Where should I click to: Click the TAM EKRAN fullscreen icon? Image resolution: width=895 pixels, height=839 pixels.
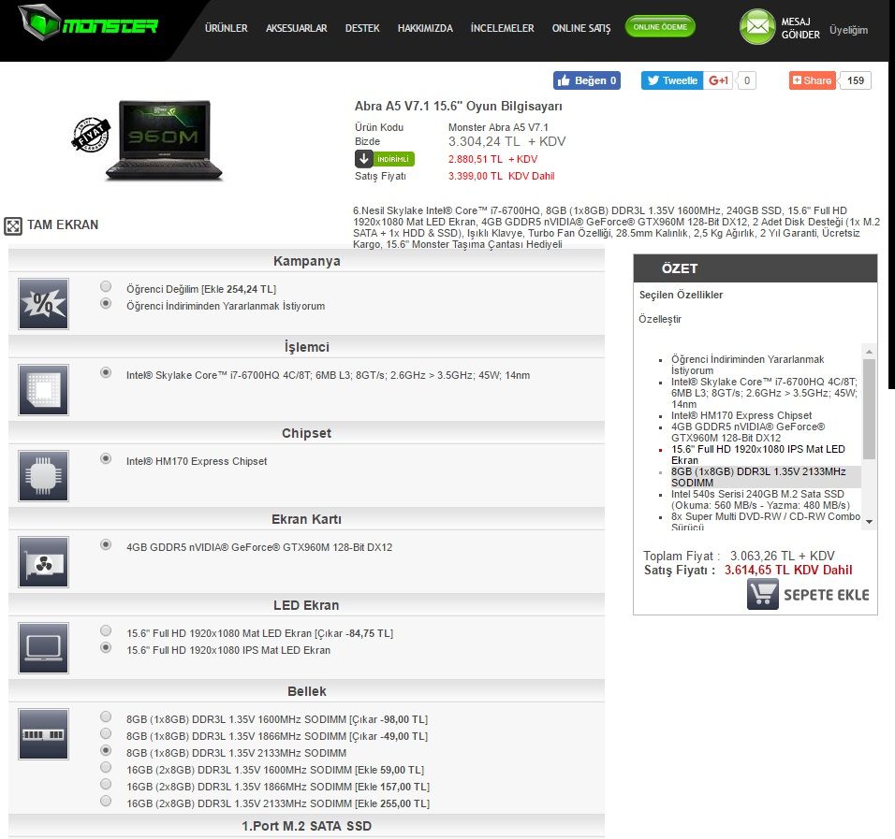[x=12, y=225]
